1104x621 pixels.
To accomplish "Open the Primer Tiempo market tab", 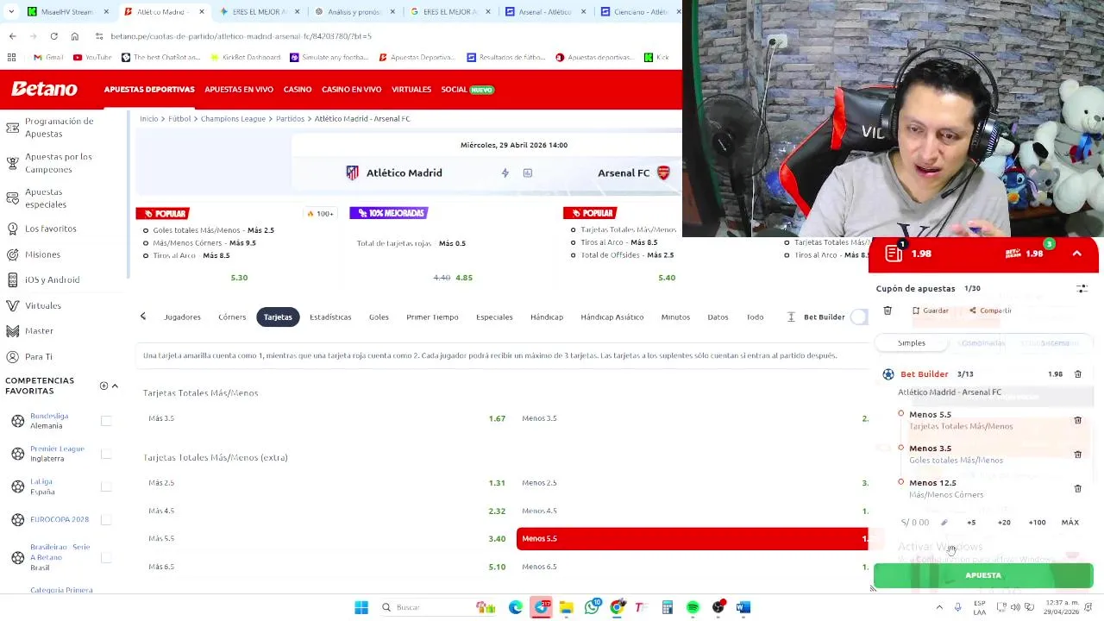I will 432,317.
